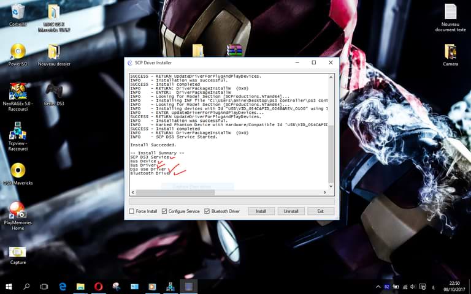Open the WinRAR archive icon behind installer window
This screenshot has height=294, width=471.
point(234,50)
